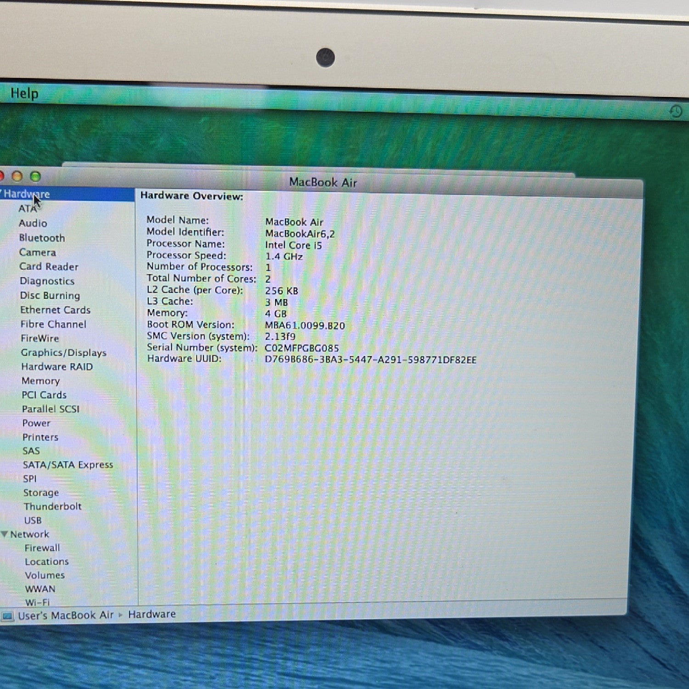Select Graphics/Displays in the sidebar
Image resolution: width=689 pixels, height=689 pixels.
[63, 352]
